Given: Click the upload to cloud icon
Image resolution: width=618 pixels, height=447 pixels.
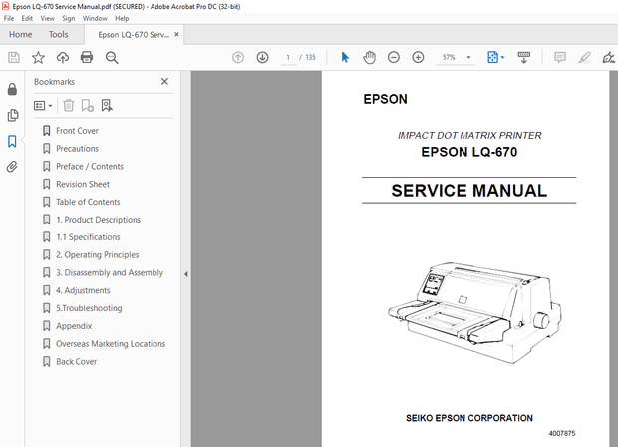Looking at the screenshot, I should (62, 58).
